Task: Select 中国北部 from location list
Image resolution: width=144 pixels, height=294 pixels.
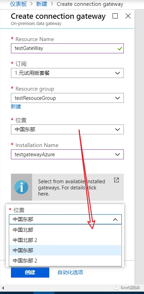Action: click(65, 230)
